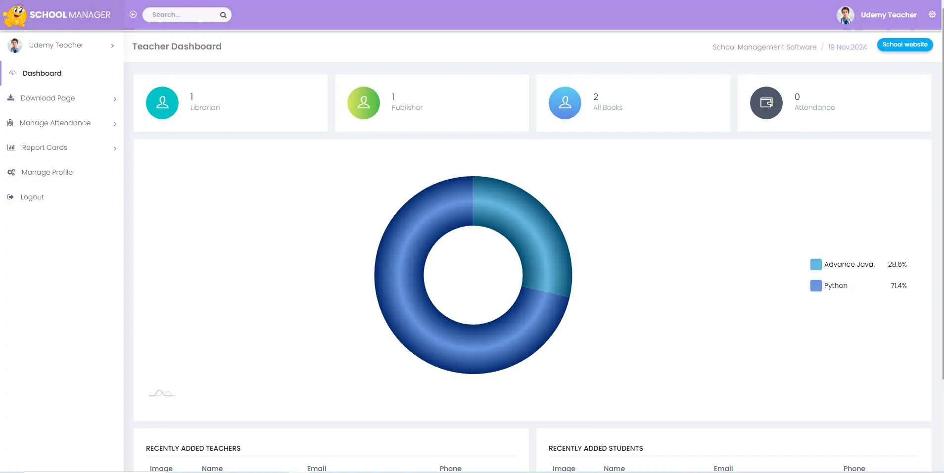Open Manage Profile in sidebar

pyautogui.click(x=47, y=172)
